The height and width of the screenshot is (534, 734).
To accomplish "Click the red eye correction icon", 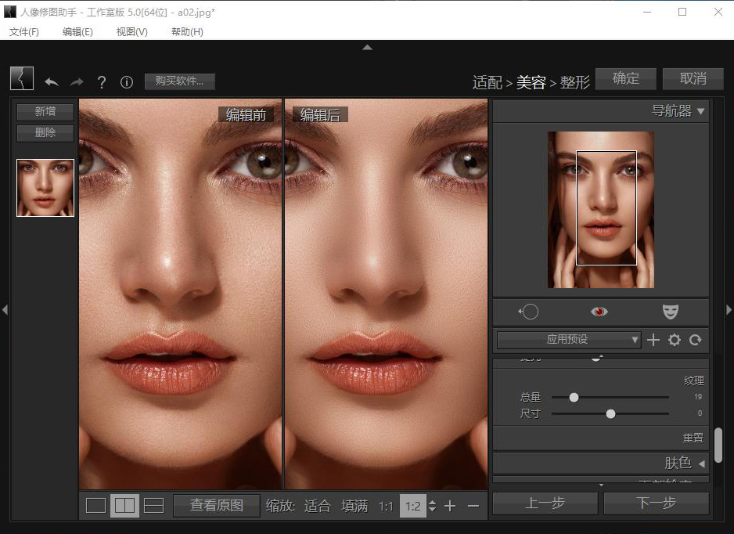I will [x=599, y=312].
